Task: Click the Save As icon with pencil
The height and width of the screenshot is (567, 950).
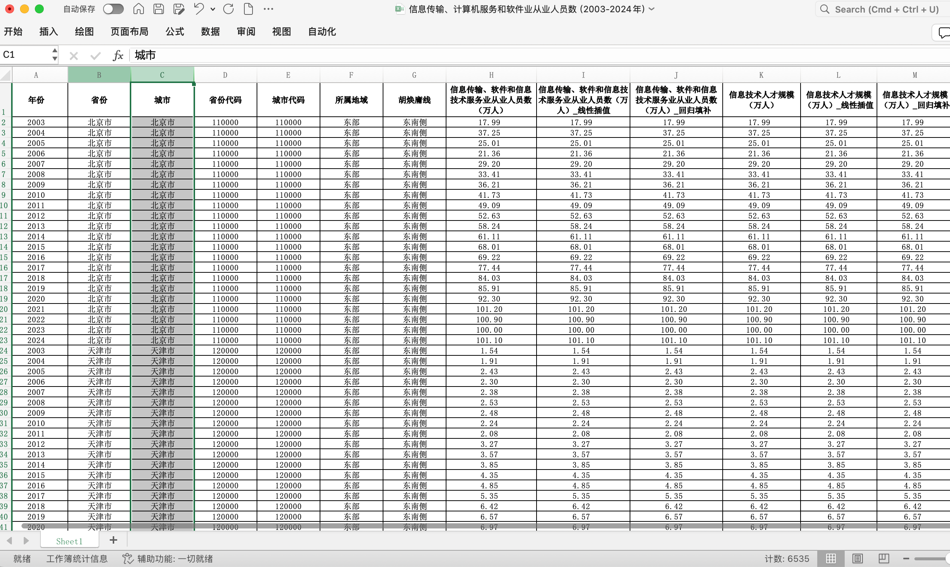Action: (x=178, y=9)
